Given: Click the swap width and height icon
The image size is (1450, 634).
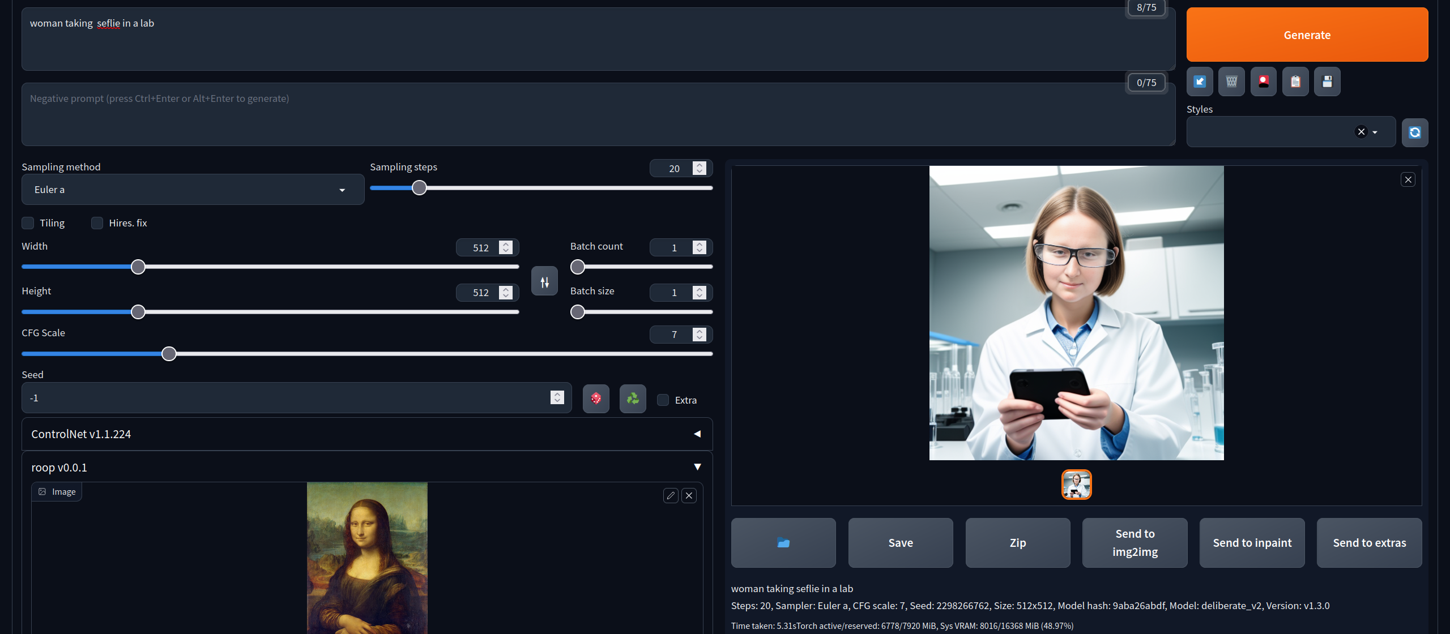Looking at the screenshot, I should (x=544, y=281).
